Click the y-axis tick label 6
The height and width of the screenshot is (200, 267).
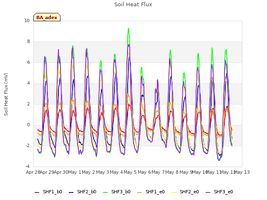(28, 62)
